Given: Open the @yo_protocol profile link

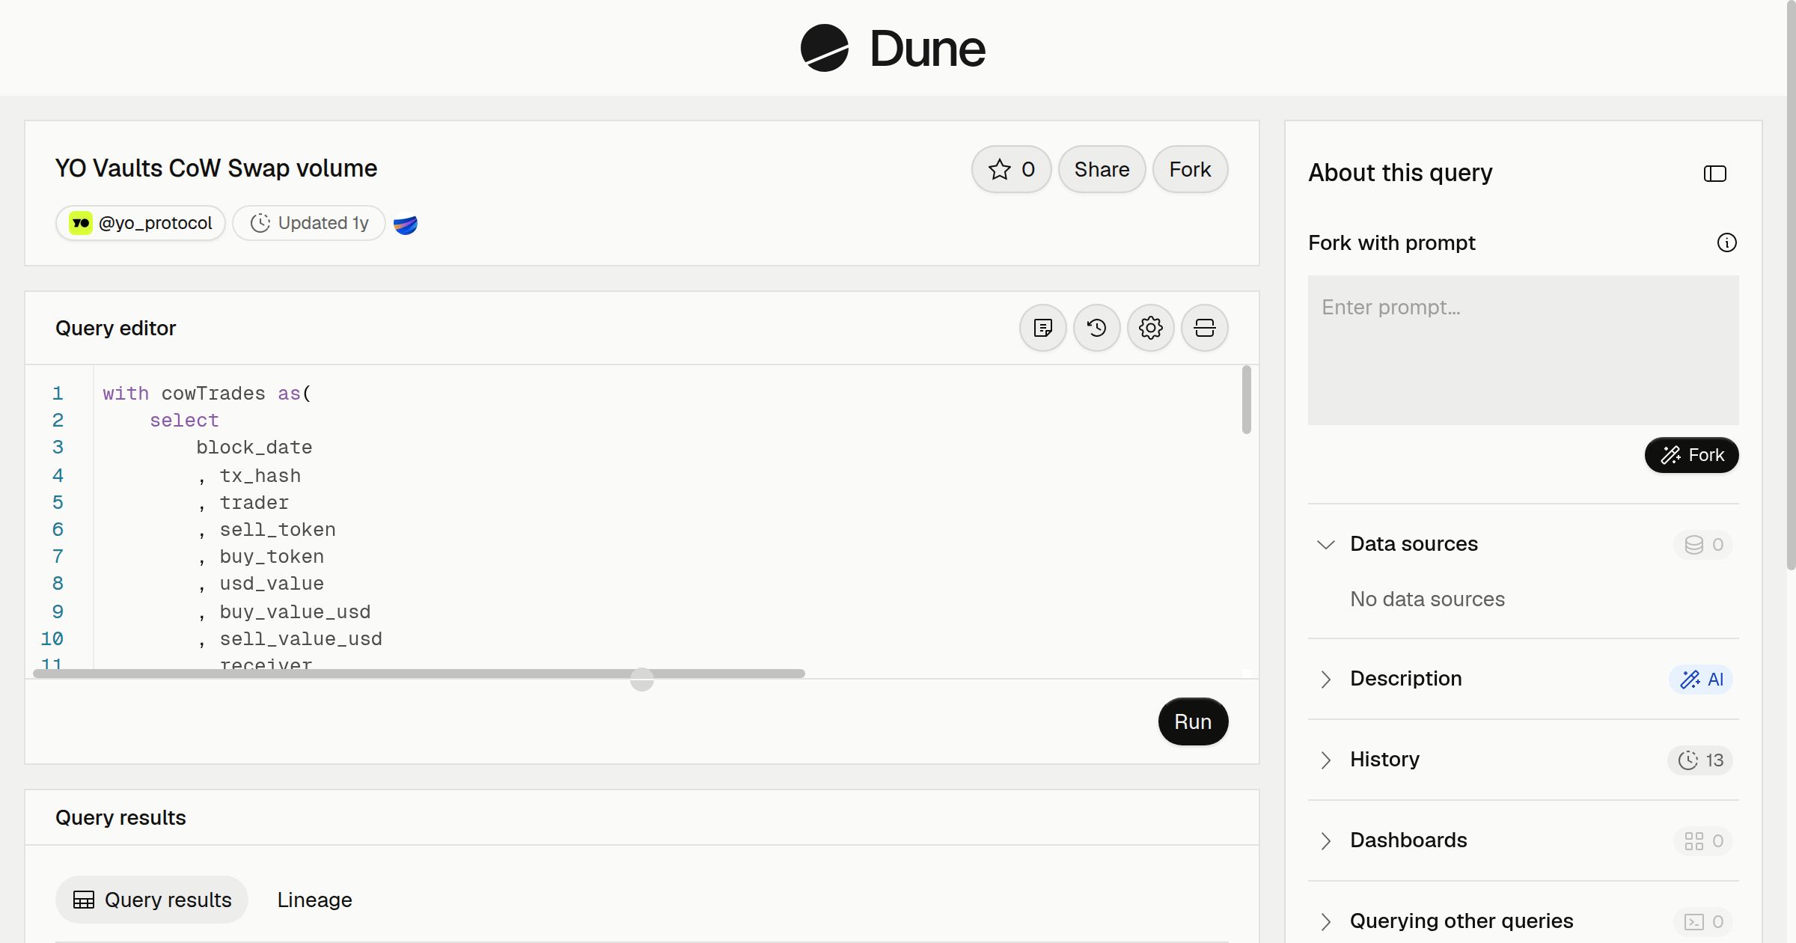Looking at the screenshot, I should tap(141, 223).
